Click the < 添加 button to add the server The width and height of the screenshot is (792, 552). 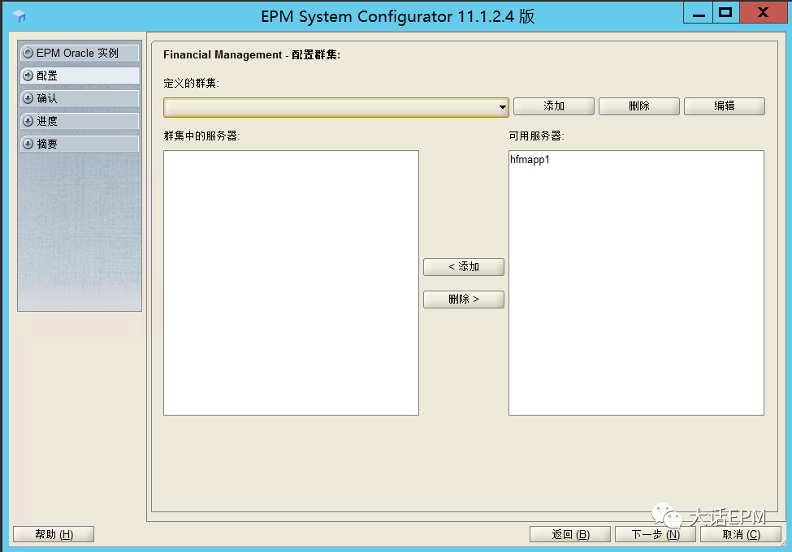tap(464, 267)
